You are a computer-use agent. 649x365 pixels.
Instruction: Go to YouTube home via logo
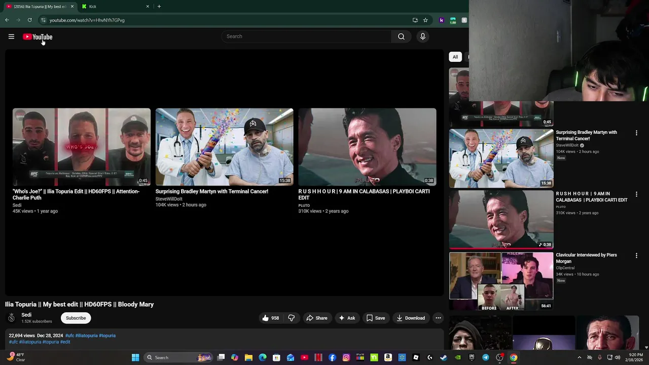38,36
